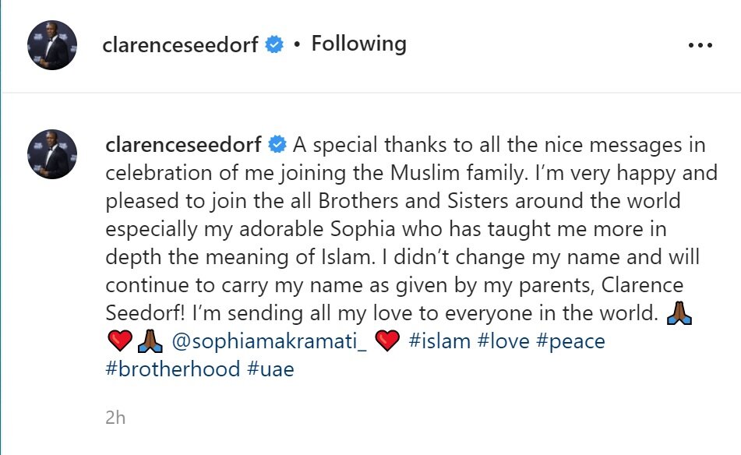This screenshot has height=455, width=741.
Task: Click the praying hands emoji before the mention
Action: pos(148,341)
